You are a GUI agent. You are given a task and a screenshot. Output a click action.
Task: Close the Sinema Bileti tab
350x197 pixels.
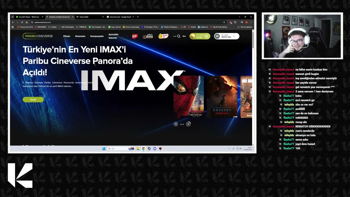103,17
